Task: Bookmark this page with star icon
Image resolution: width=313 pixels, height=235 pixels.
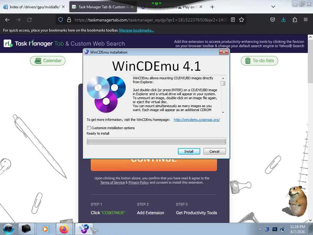Action: pyautogui.click(x=241, y=20)
